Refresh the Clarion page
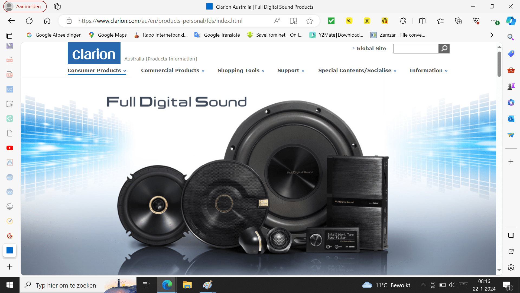The height and width of the screenshot is (293, 520). pyautogui.click(x=29, y=21)
